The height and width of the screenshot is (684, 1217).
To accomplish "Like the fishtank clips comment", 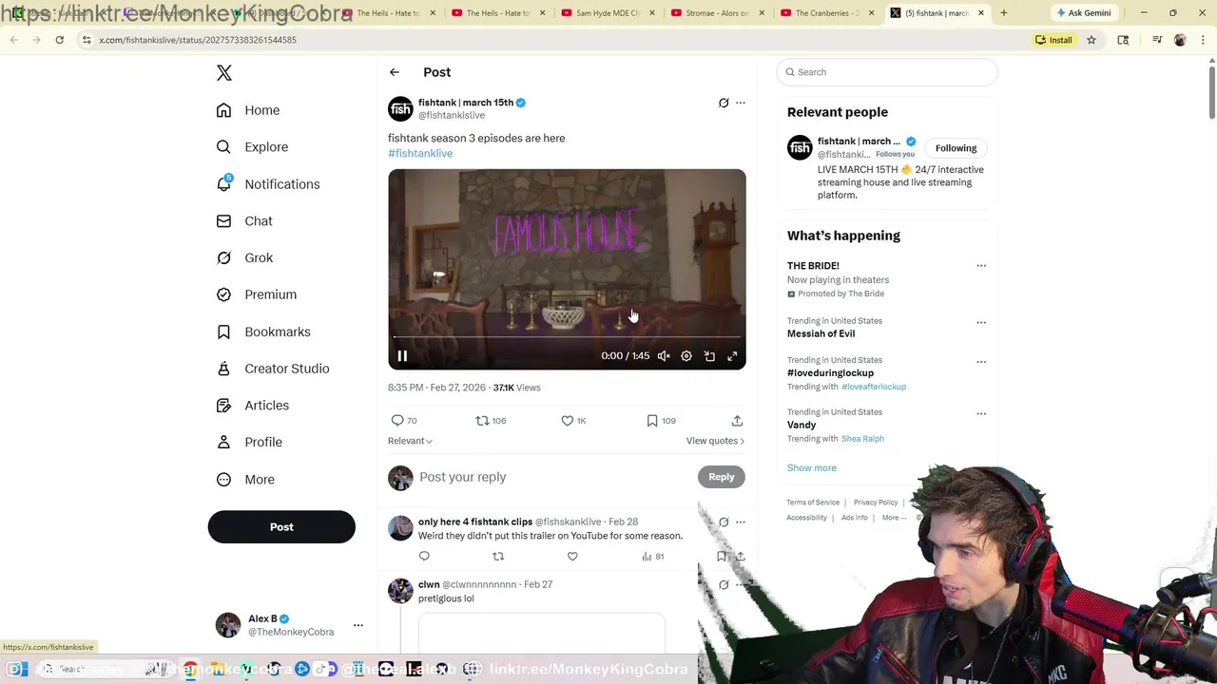I will pyautogui.click(x=572, y=557).
